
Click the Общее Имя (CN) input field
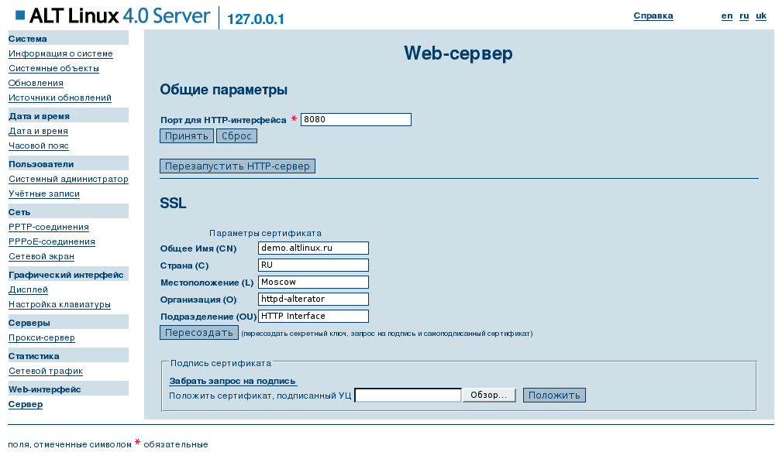coord(313,248)
